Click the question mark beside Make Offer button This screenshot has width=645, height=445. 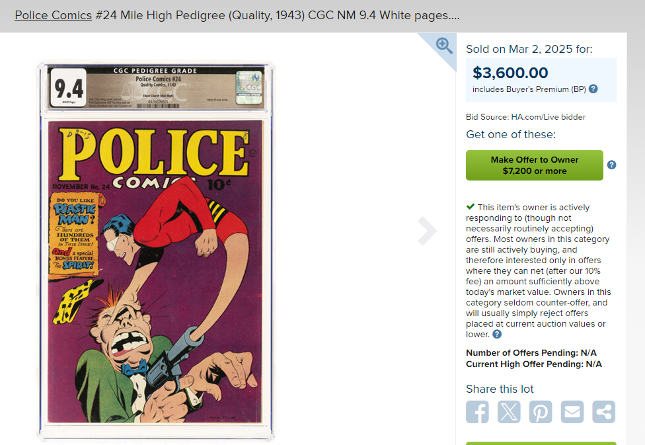coord(611,165)
